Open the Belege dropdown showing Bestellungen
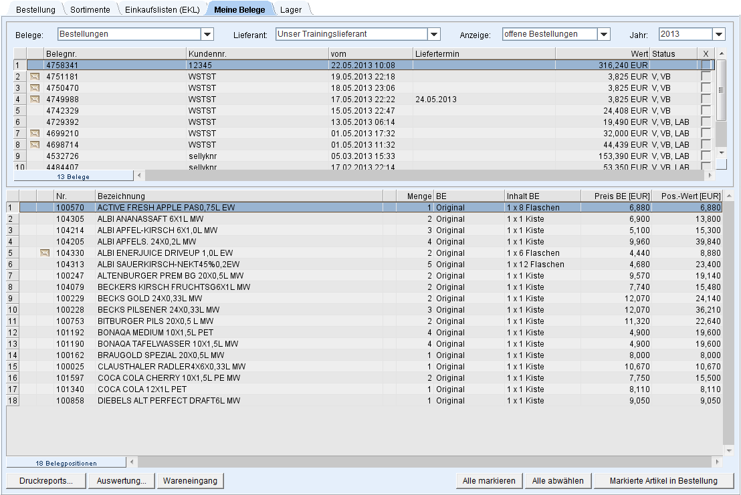This screenshot has width=741, height=495. pyautogui.click(x=207, y=35)
